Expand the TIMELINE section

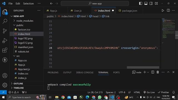pyautogui.click(x=26, y=88)
